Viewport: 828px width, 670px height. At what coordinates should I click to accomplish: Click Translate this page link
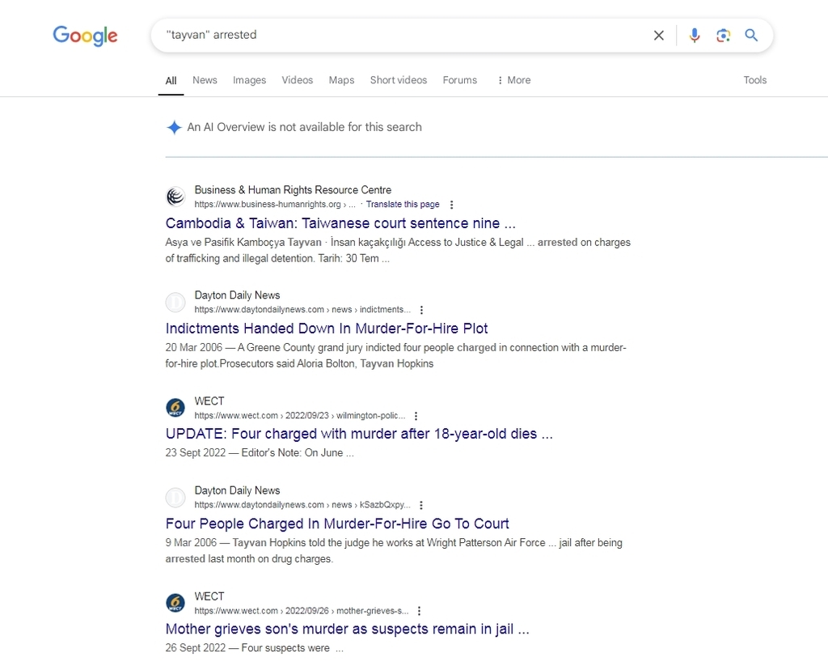403,205
